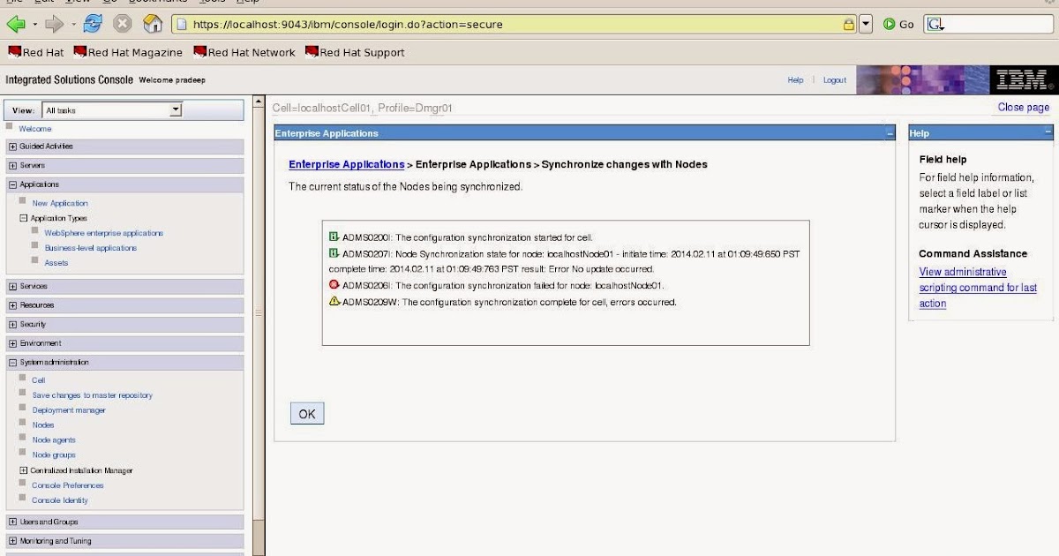Viewport: 1059px width, 556px height.
Task: Click the Command Assistance heading text
Action: coord(973,253)
